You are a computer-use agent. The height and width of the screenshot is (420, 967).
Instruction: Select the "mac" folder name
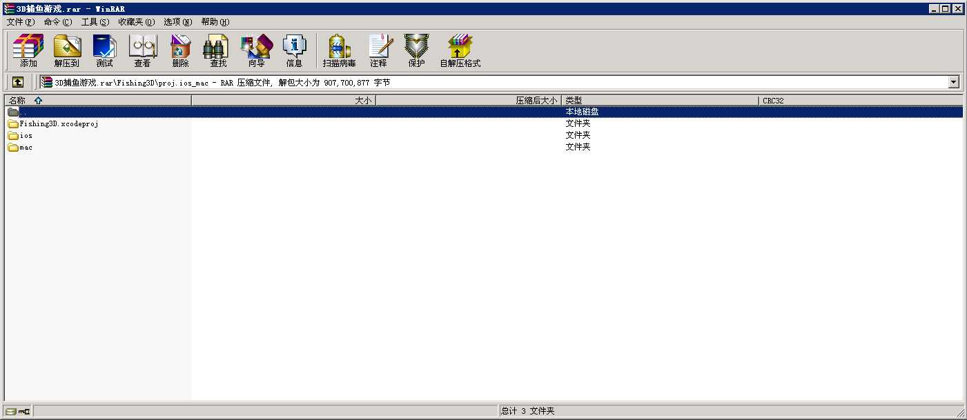[x=26, y=148]
